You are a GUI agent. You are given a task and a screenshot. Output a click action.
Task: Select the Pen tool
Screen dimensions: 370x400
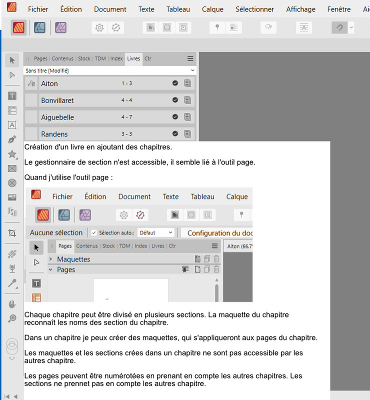(12, 139)
